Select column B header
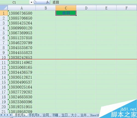This screenshot has height=118, width=137. (46, 8)
